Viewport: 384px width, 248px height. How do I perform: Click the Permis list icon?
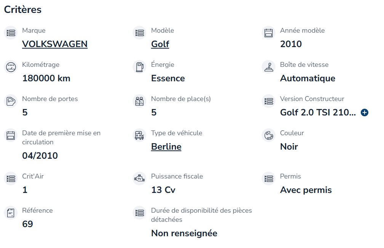(x=269, y=178)
